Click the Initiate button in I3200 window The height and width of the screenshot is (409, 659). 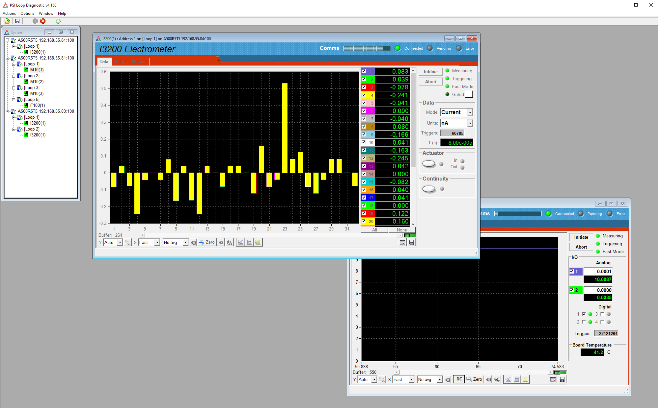[430, 72]
